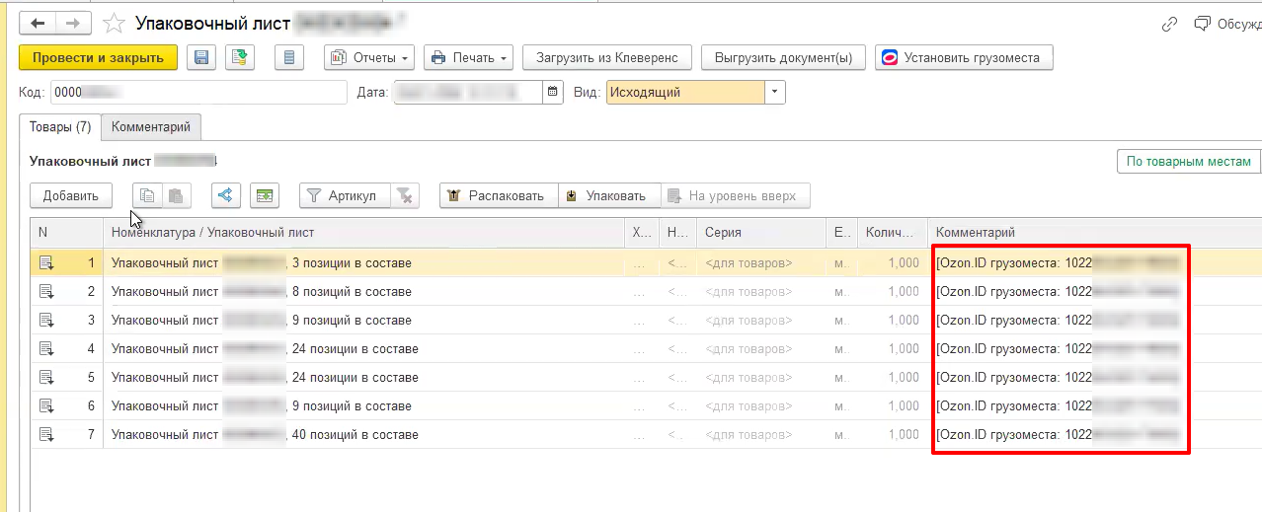This screenshot has height=512, width=1262.
Task: Click row icon of 40 позиций row
Action: tap(45, 435)
